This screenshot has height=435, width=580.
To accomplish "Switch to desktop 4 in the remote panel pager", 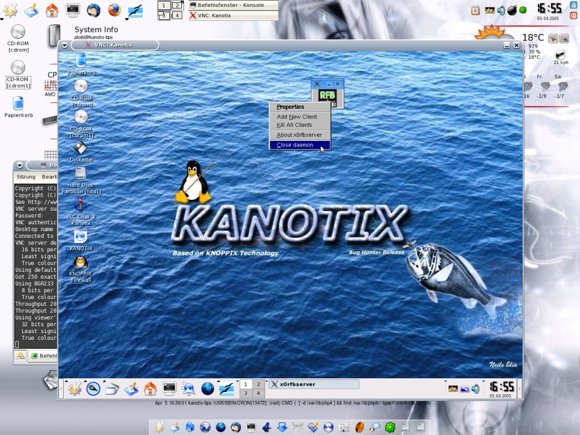I will (258, 393).
